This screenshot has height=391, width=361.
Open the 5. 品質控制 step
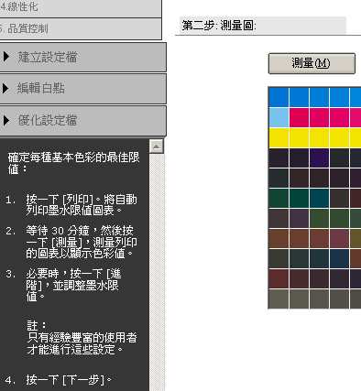81,28
